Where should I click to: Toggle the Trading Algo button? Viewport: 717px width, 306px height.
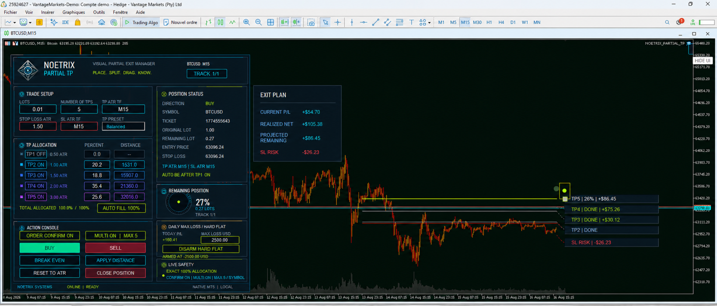tap(141, 22)
